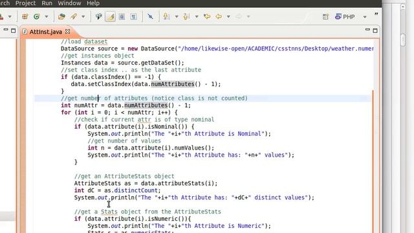The height and width of the screenshot is (233, 414).
Task: Click scroll-up arrow in right background window
Action: pyautogui.click(x=402, y=7)
